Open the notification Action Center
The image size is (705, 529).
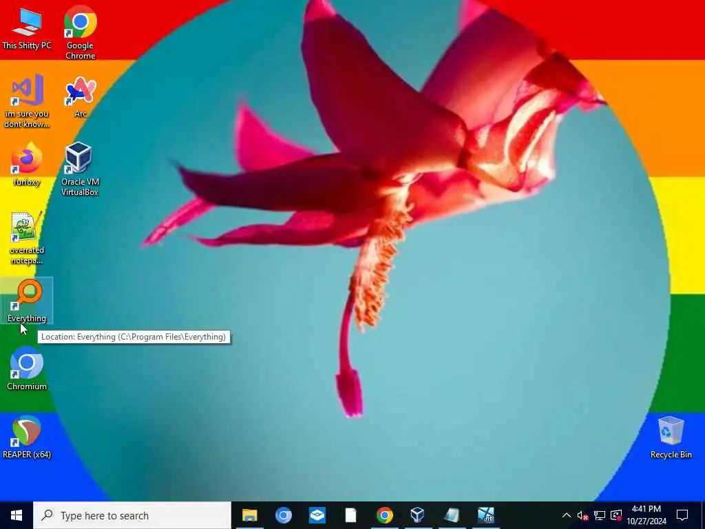[x=682, y=515]
